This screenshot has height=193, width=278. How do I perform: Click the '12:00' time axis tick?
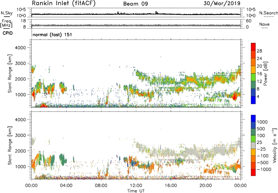point(136,186)
